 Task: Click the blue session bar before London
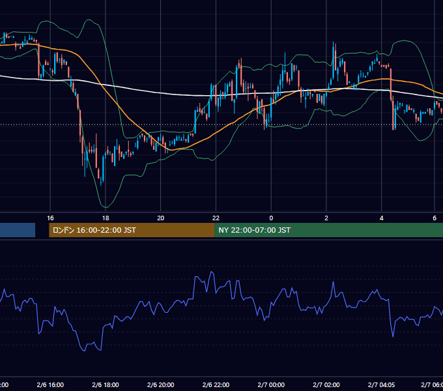pos(18,230)
